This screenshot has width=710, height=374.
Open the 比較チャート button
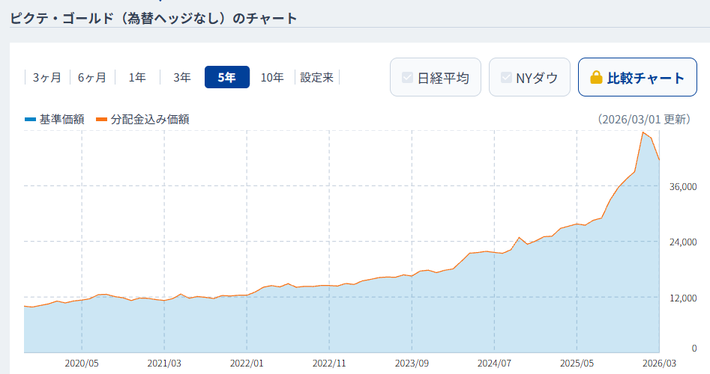click(x=637, y=78)
